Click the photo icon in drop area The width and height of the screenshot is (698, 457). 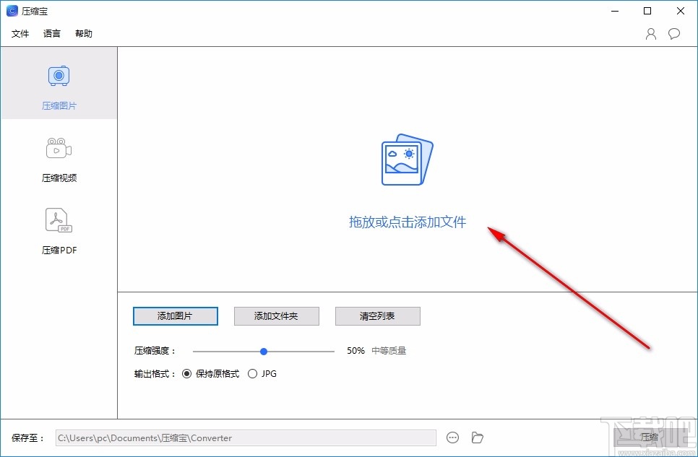tap(406, 159)
